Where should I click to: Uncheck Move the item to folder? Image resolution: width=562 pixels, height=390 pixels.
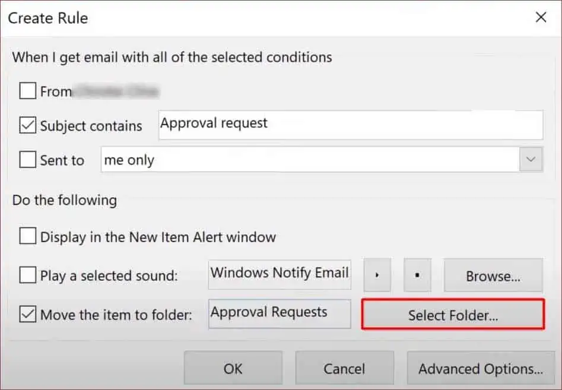28,314
